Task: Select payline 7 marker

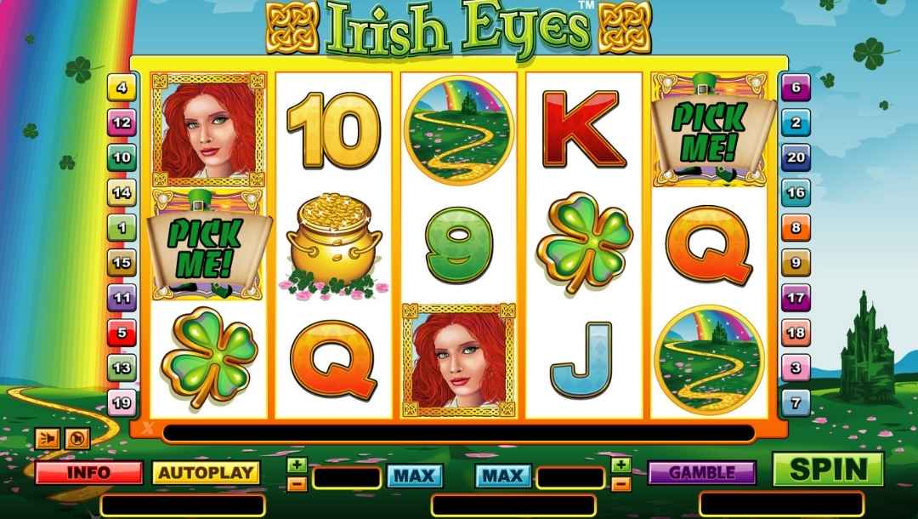Action: (x=796, y=403)
